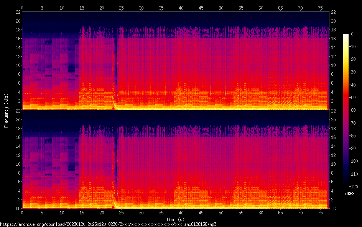Screen dimensions: 362x227
Task: Click the 40 second tick on bottom time axis
Action: [x=181, y=212]
